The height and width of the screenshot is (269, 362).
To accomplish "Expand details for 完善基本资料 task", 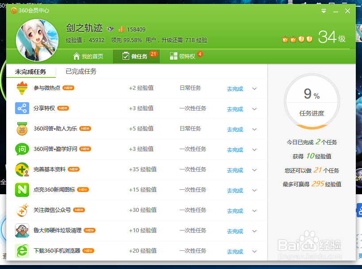I will pyautogui.click(x=254, y=170).
